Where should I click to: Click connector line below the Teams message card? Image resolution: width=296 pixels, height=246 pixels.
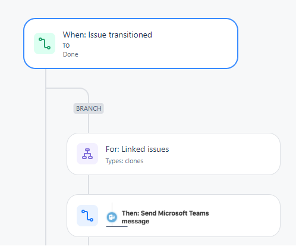coord(89,241)
